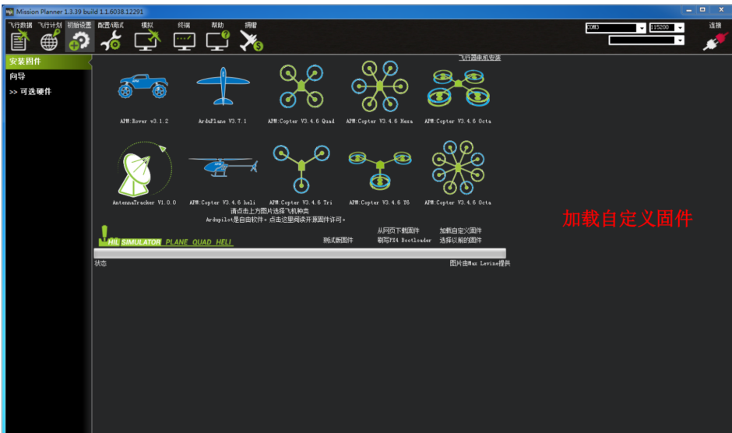
Task: Choose the APM:Copter V3.4.6 Tri firmware
Action: coord(301,169)
